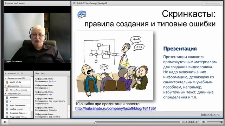225x126 pixels.
Task: Click the biblioclub book logo on slide
Action: click(82, 14)
